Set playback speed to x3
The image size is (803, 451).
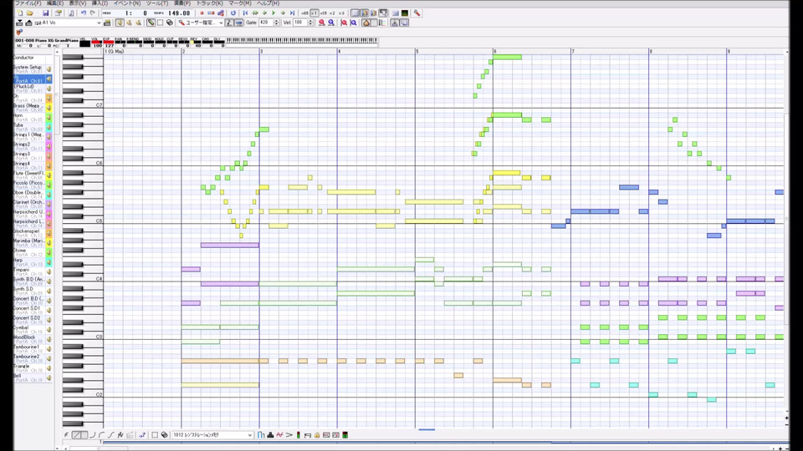[341, 13]
